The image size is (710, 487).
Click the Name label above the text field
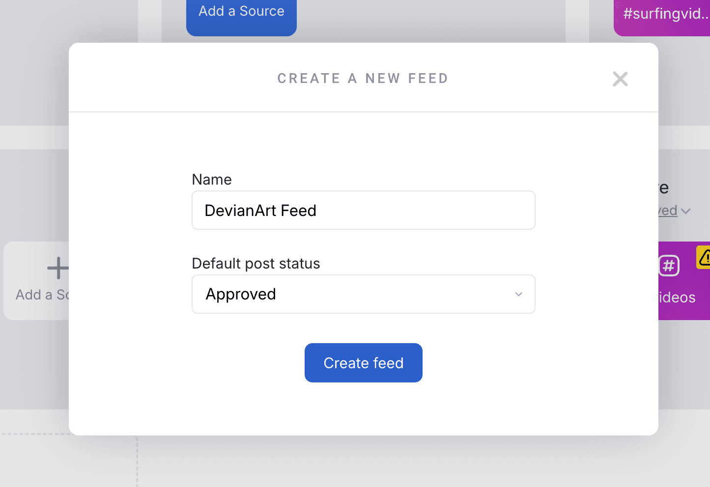tap(211, 179)
